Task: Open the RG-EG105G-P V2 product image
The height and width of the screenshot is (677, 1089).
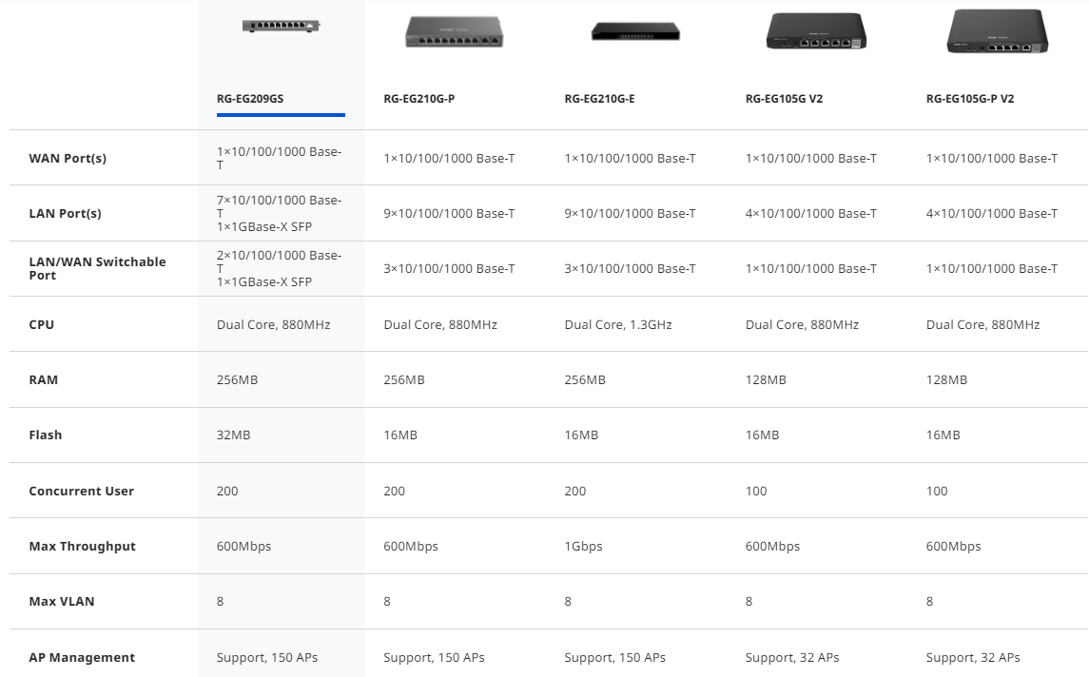Action: point(997,31)
